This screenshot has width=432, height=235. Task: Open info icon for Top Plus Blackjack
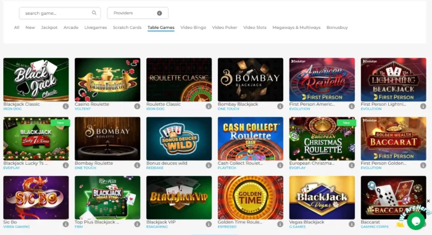point(137,225)
